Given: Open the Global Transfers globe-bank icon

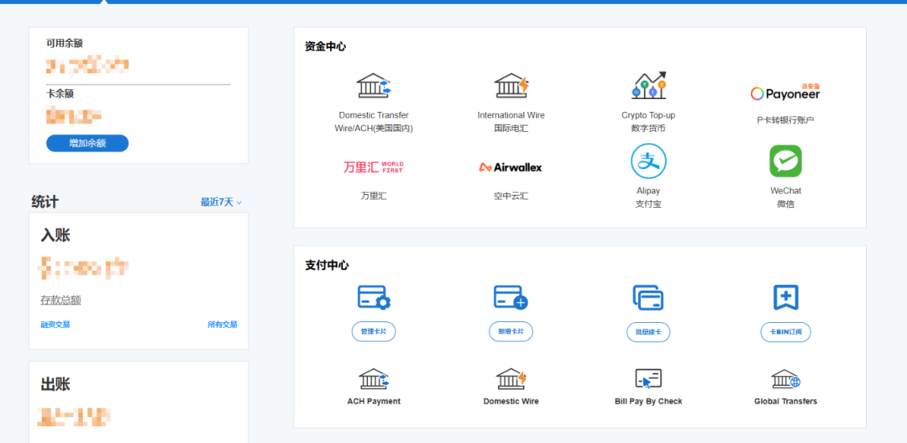Looking at the screenshot, I should [x=785, y=379].
